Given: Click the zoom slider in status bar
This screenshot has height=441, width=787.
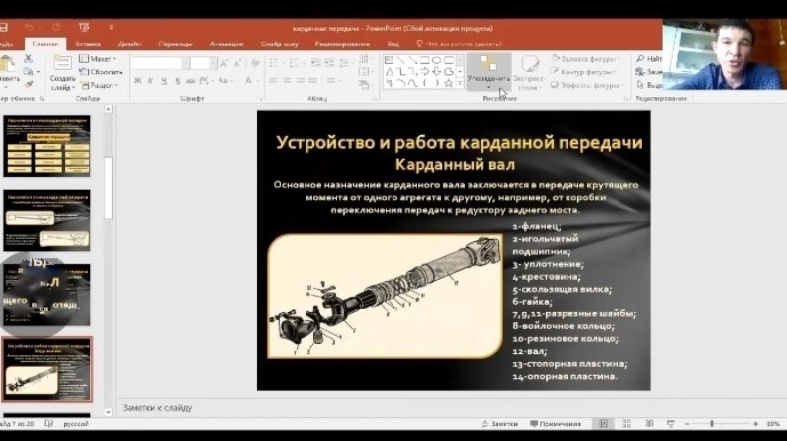Looking at the screenshot, I should pyautogui.click(x=712, y=424).
